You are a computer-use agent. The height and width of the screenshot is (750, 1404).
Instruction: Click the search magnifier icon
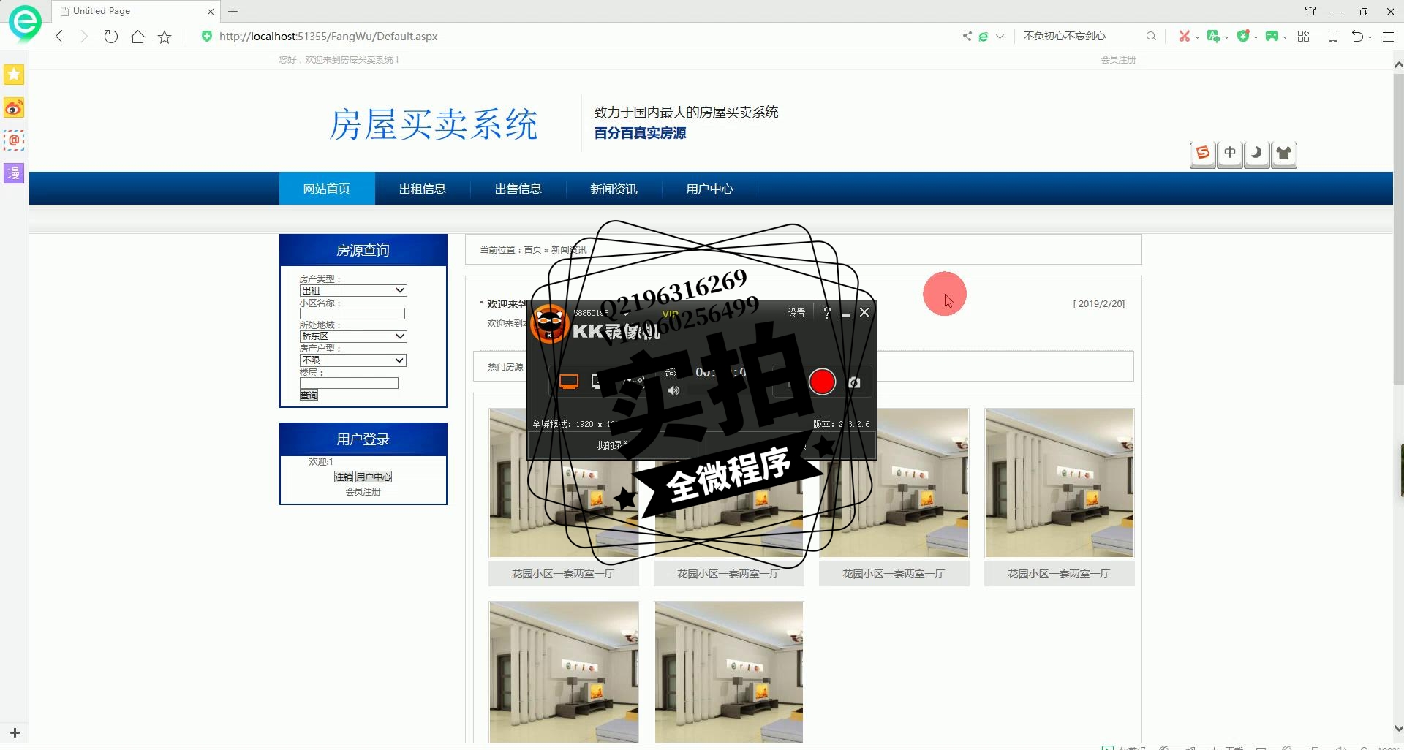(x=1151, y=36)
